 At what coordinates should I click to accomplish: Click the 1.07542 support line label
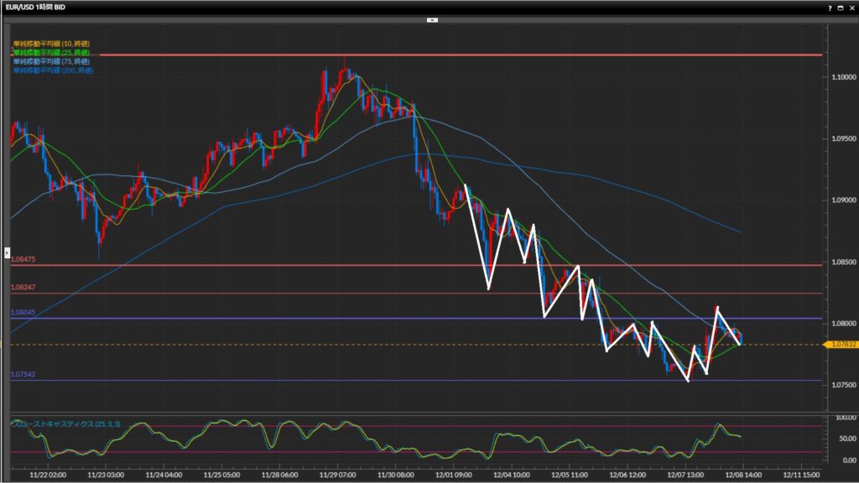point(23,375)
